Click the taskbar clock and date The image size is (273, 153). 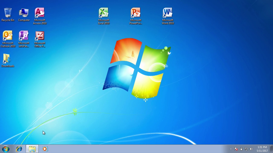click(262, 149)
